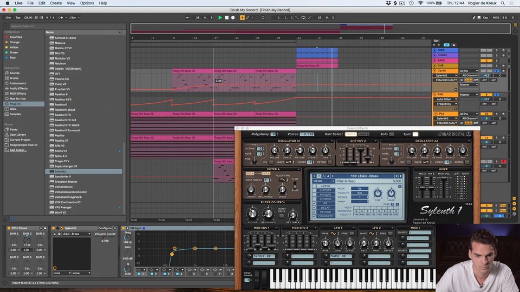Open PAD track Frequency parameter chooser
Screen dimensions: 520x292
click(x=445, y=104)
